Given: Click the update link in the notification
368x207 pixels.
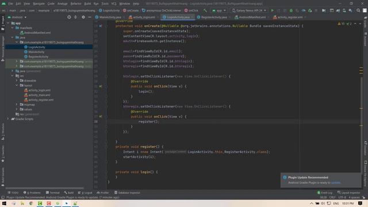Looking at the screenshot, I should 336,183.
